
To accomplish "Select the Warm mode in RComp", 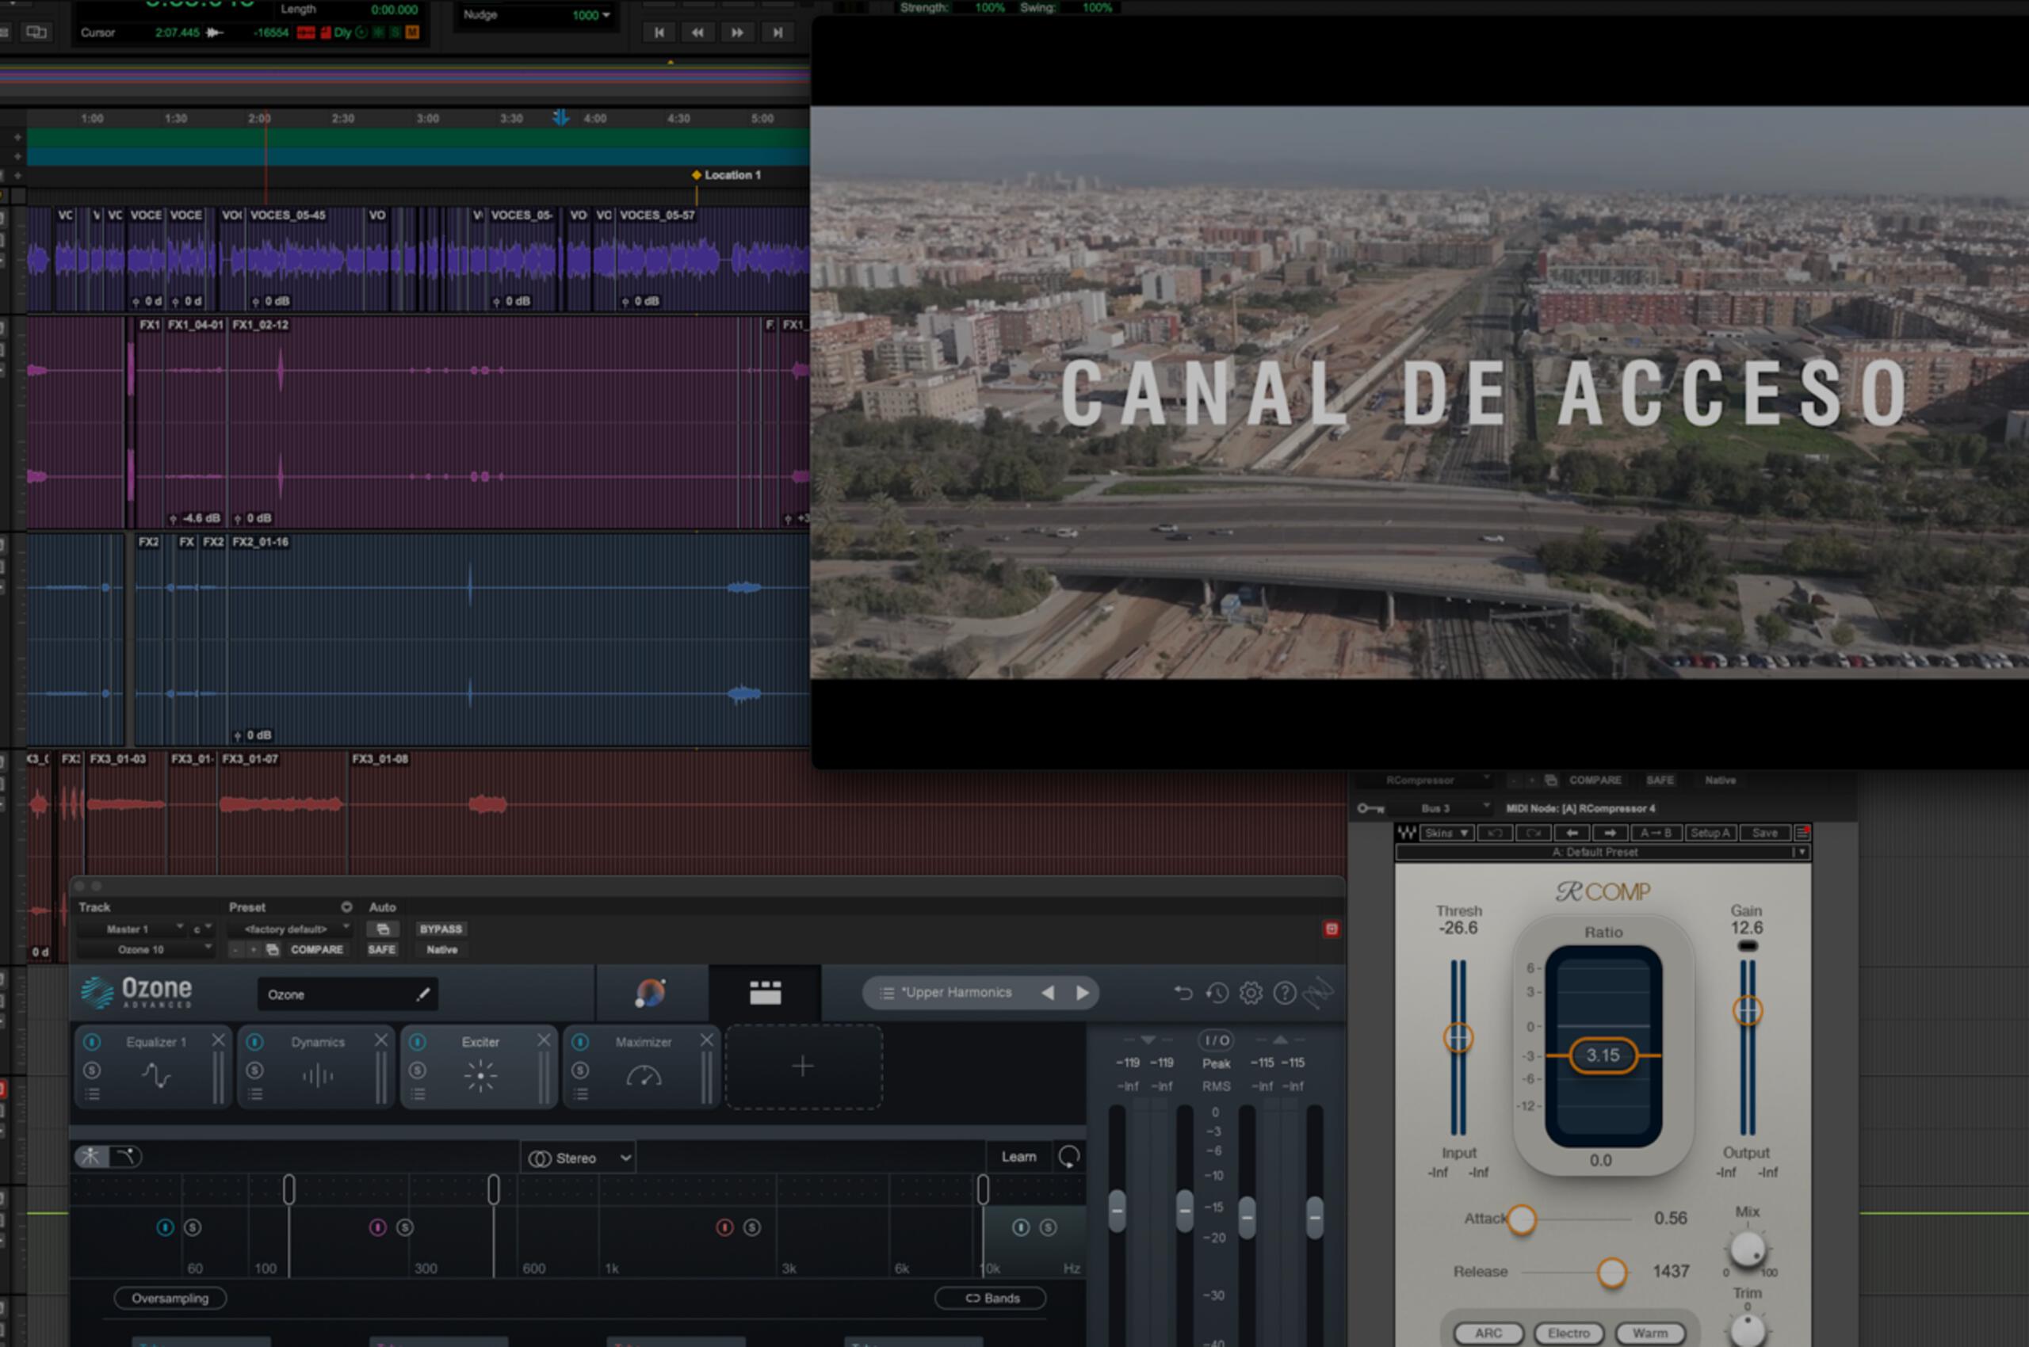I will click(1649, 1333).
